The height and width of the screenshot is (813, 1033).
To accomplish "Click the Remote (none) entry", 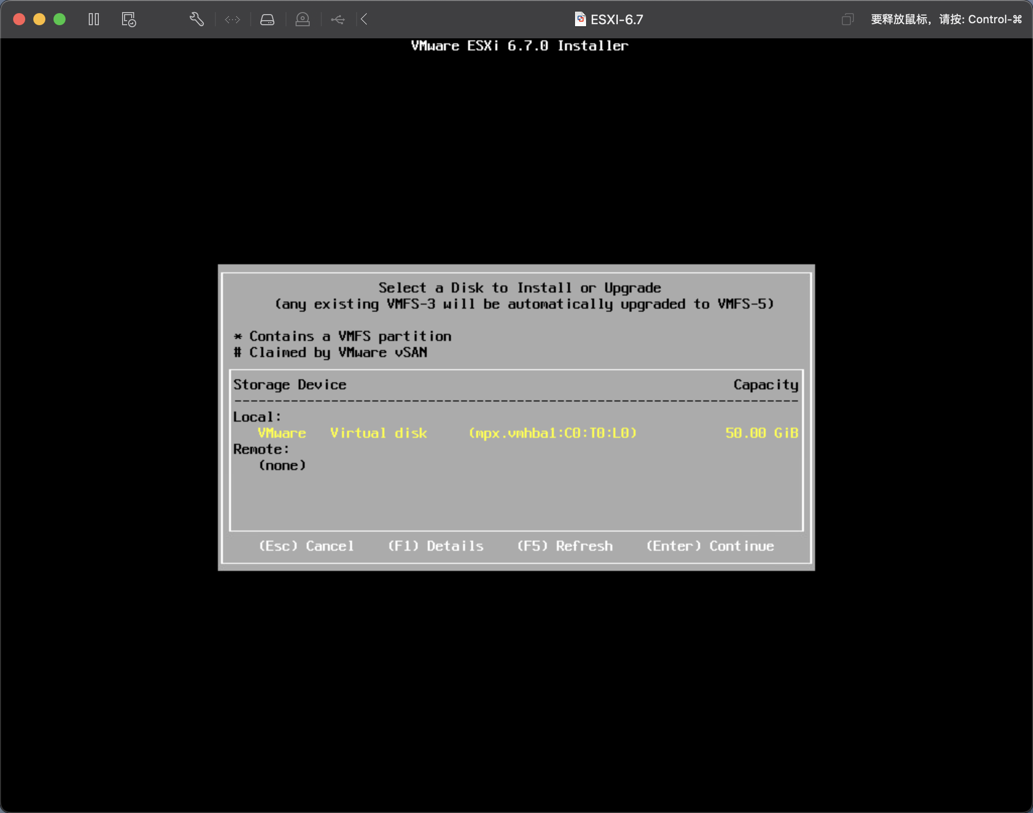I will tap(282, 466).
